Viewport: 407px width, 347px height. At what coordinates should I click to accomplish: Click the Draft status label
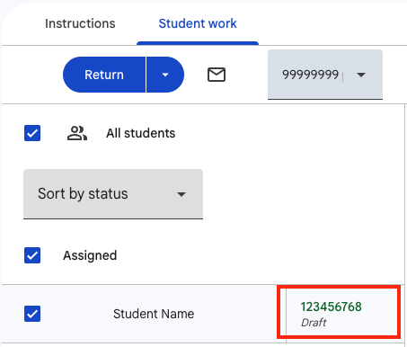(314, 323)
